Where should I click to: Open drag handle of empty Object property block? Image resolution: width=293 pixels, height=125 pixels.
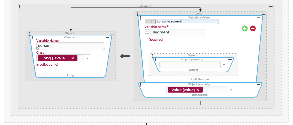click(155, 60)
